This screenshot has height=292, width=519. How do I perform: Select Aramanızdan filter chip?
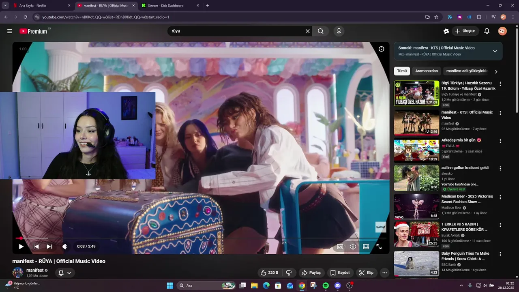427,71
